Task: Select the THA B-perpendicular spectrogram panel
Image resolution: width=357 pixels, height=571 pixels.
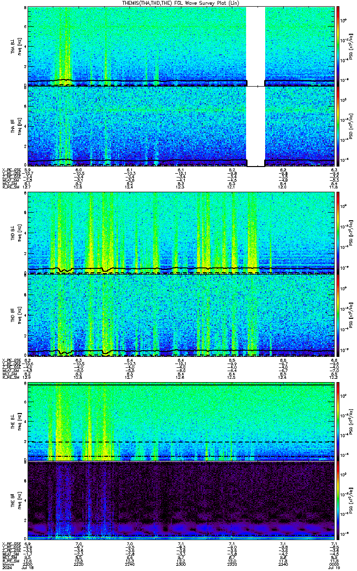Action: [x=181, y=46]
